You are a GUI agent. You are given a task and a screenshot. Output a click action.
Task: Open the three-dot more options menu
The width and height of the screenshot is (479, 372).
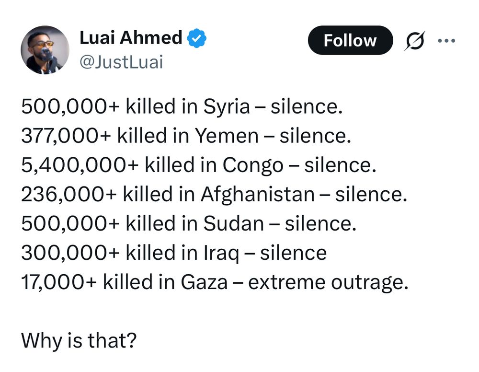pos(446,40)
